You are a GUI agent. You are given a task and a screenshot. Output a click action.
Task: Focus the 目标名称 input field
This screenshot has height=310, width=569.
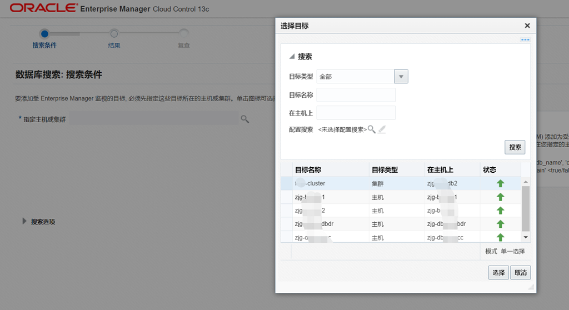[356, 95]
